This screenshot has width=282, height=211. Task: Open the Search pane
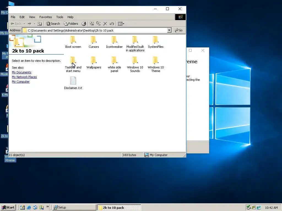[x=53, y=24]
